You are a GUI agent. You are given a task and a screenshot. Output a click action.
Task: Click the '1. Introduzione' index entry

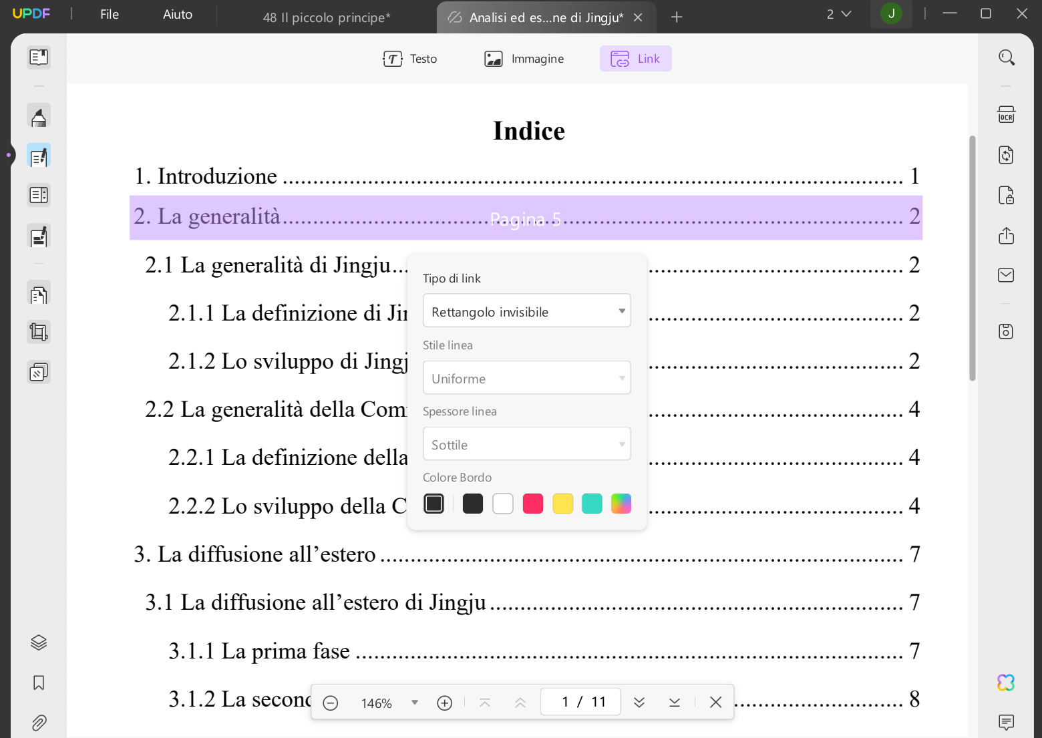[526, 176]
